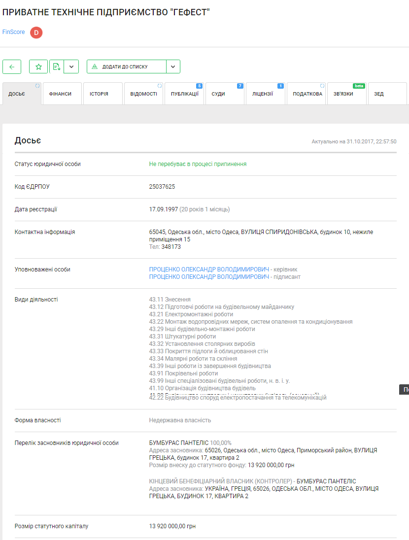The height and width of the screenshot is (540, 409).
Task: Click the back arrow button
Action: click(12, 67)
